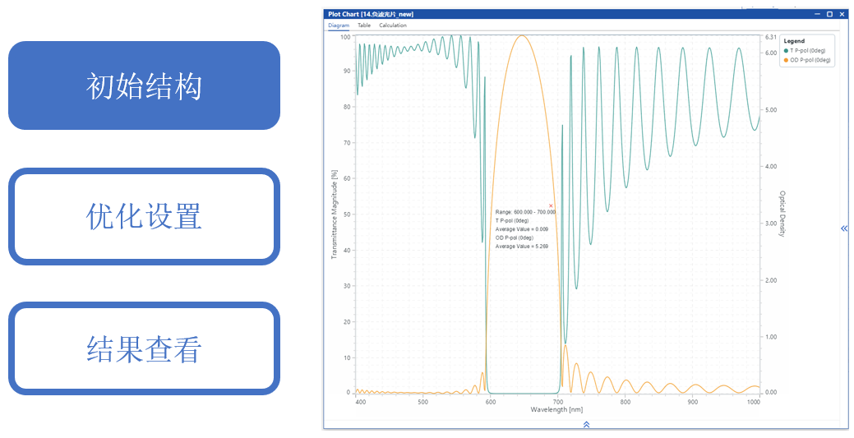This screenshot has width=854, height=438.
Task: Click the Wavelength [nm] axis label
Action: pos(556,408)
